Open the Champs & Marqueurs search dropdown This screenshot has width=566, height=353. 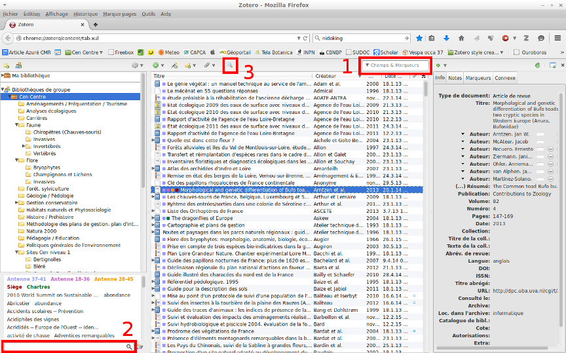368,65
